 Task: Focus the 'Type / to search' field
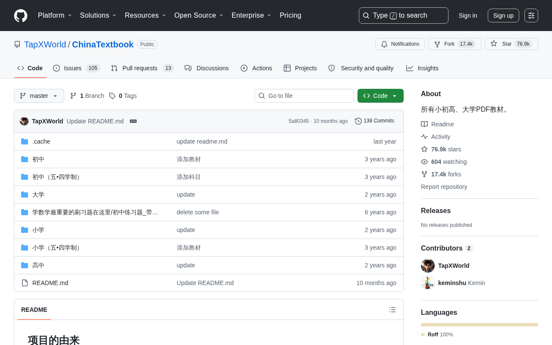tap(404, 16)
